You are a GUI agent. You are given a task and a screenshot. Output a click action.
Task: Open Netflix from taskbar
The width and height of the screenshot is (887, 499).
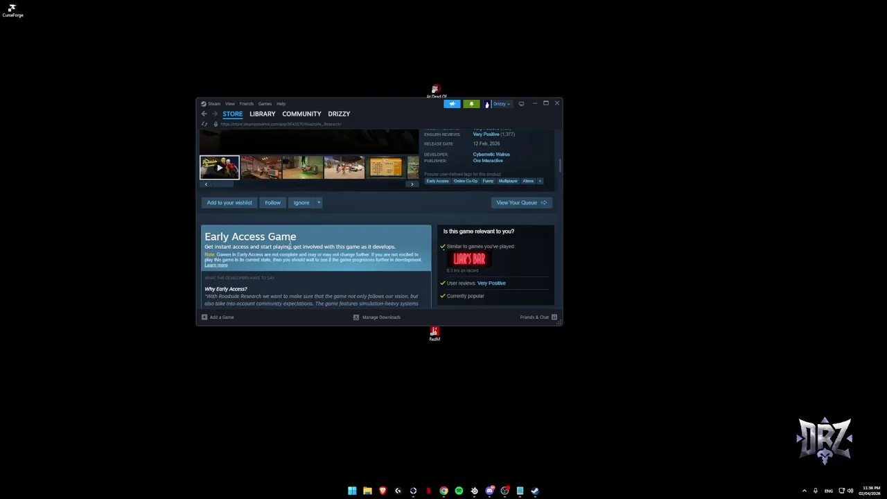tap(428, 491)
